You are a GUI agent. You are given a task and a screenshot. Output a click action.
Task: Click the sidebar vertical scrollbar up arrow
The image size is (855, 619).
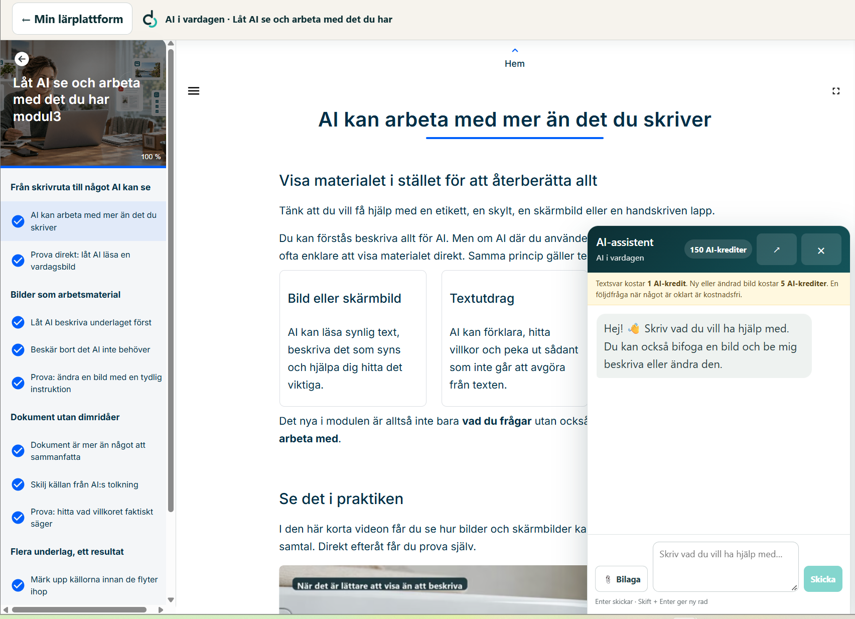coord(171,44)
